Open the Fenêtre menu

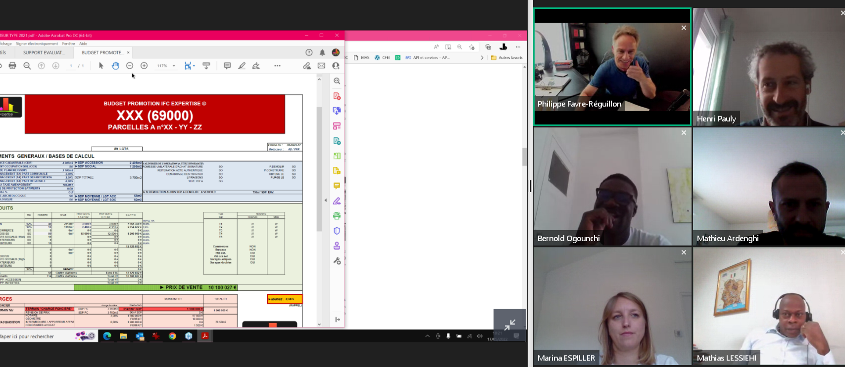pyautogui.click(x=69, y=43)
